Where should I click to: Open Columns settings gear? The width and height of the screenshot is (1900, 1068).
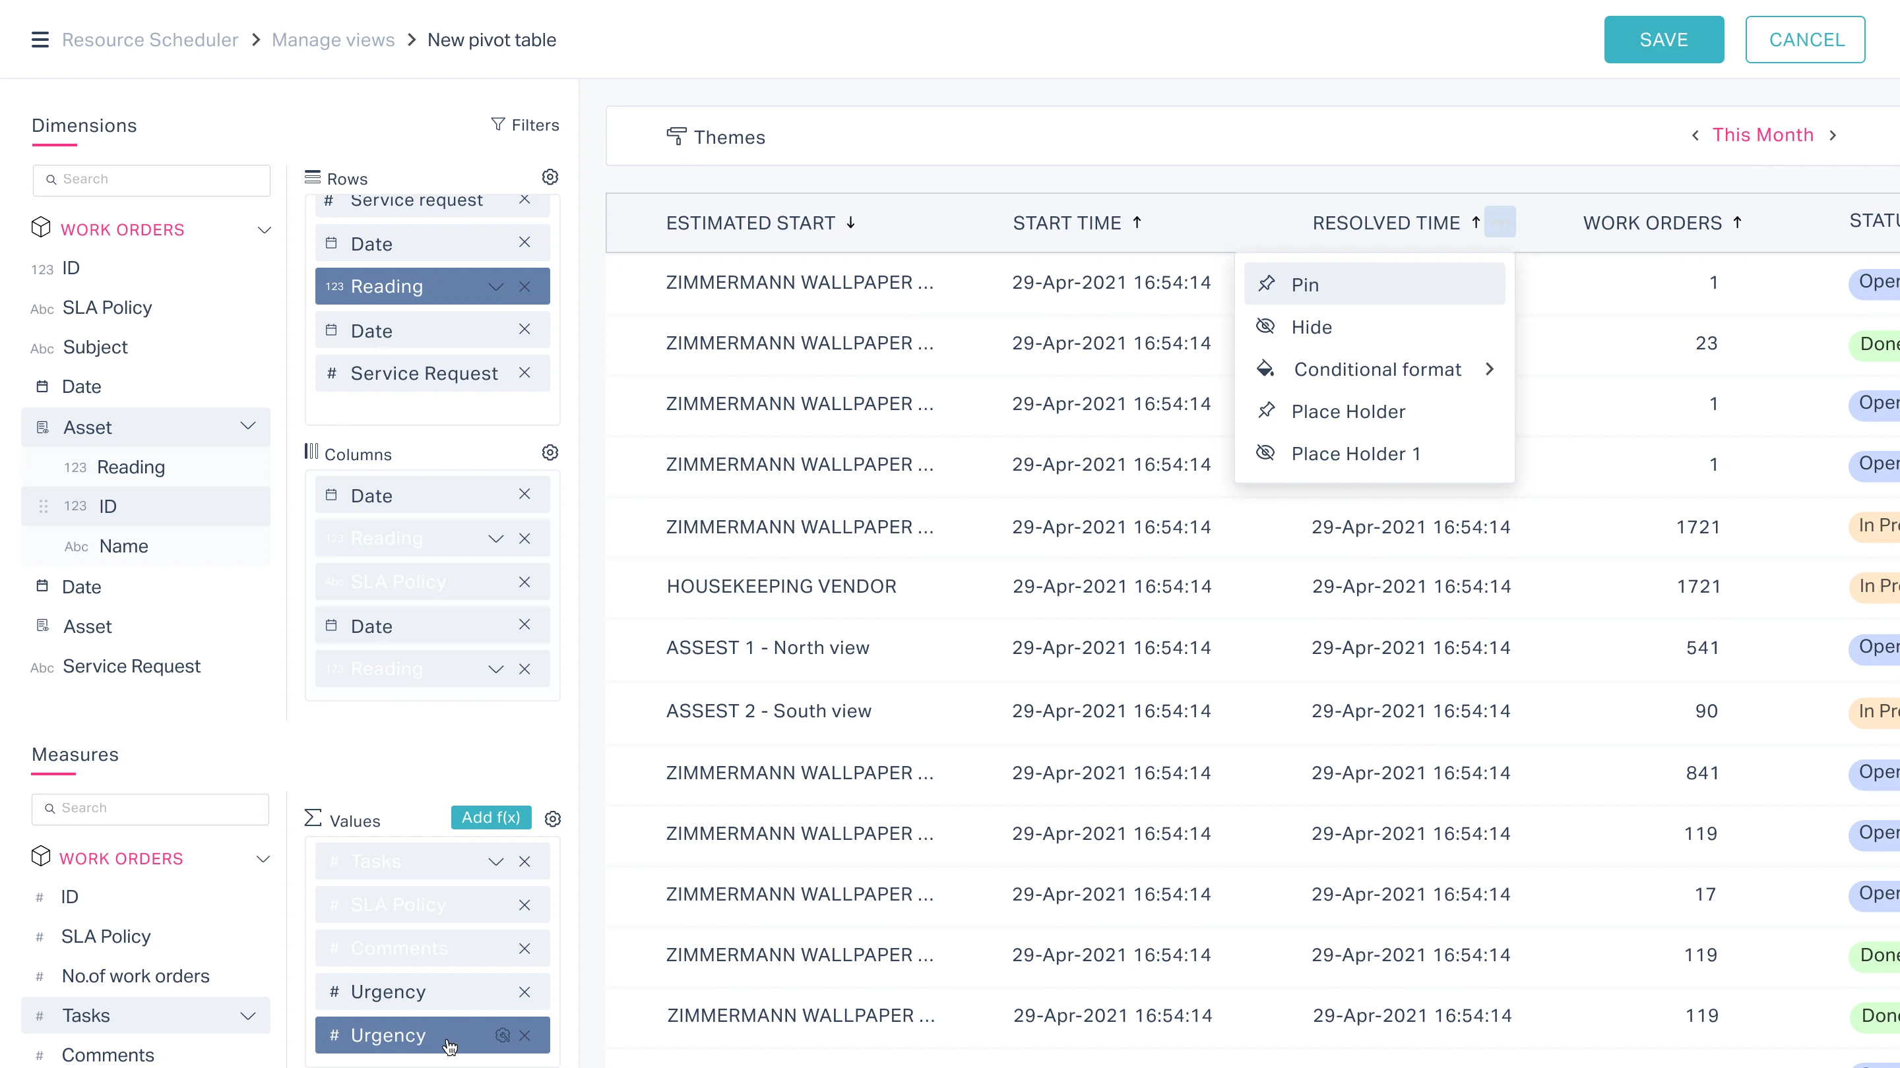click(550, 452)
